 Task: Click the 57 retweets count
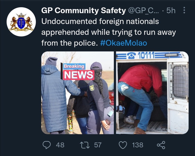[x=98, y=145]
